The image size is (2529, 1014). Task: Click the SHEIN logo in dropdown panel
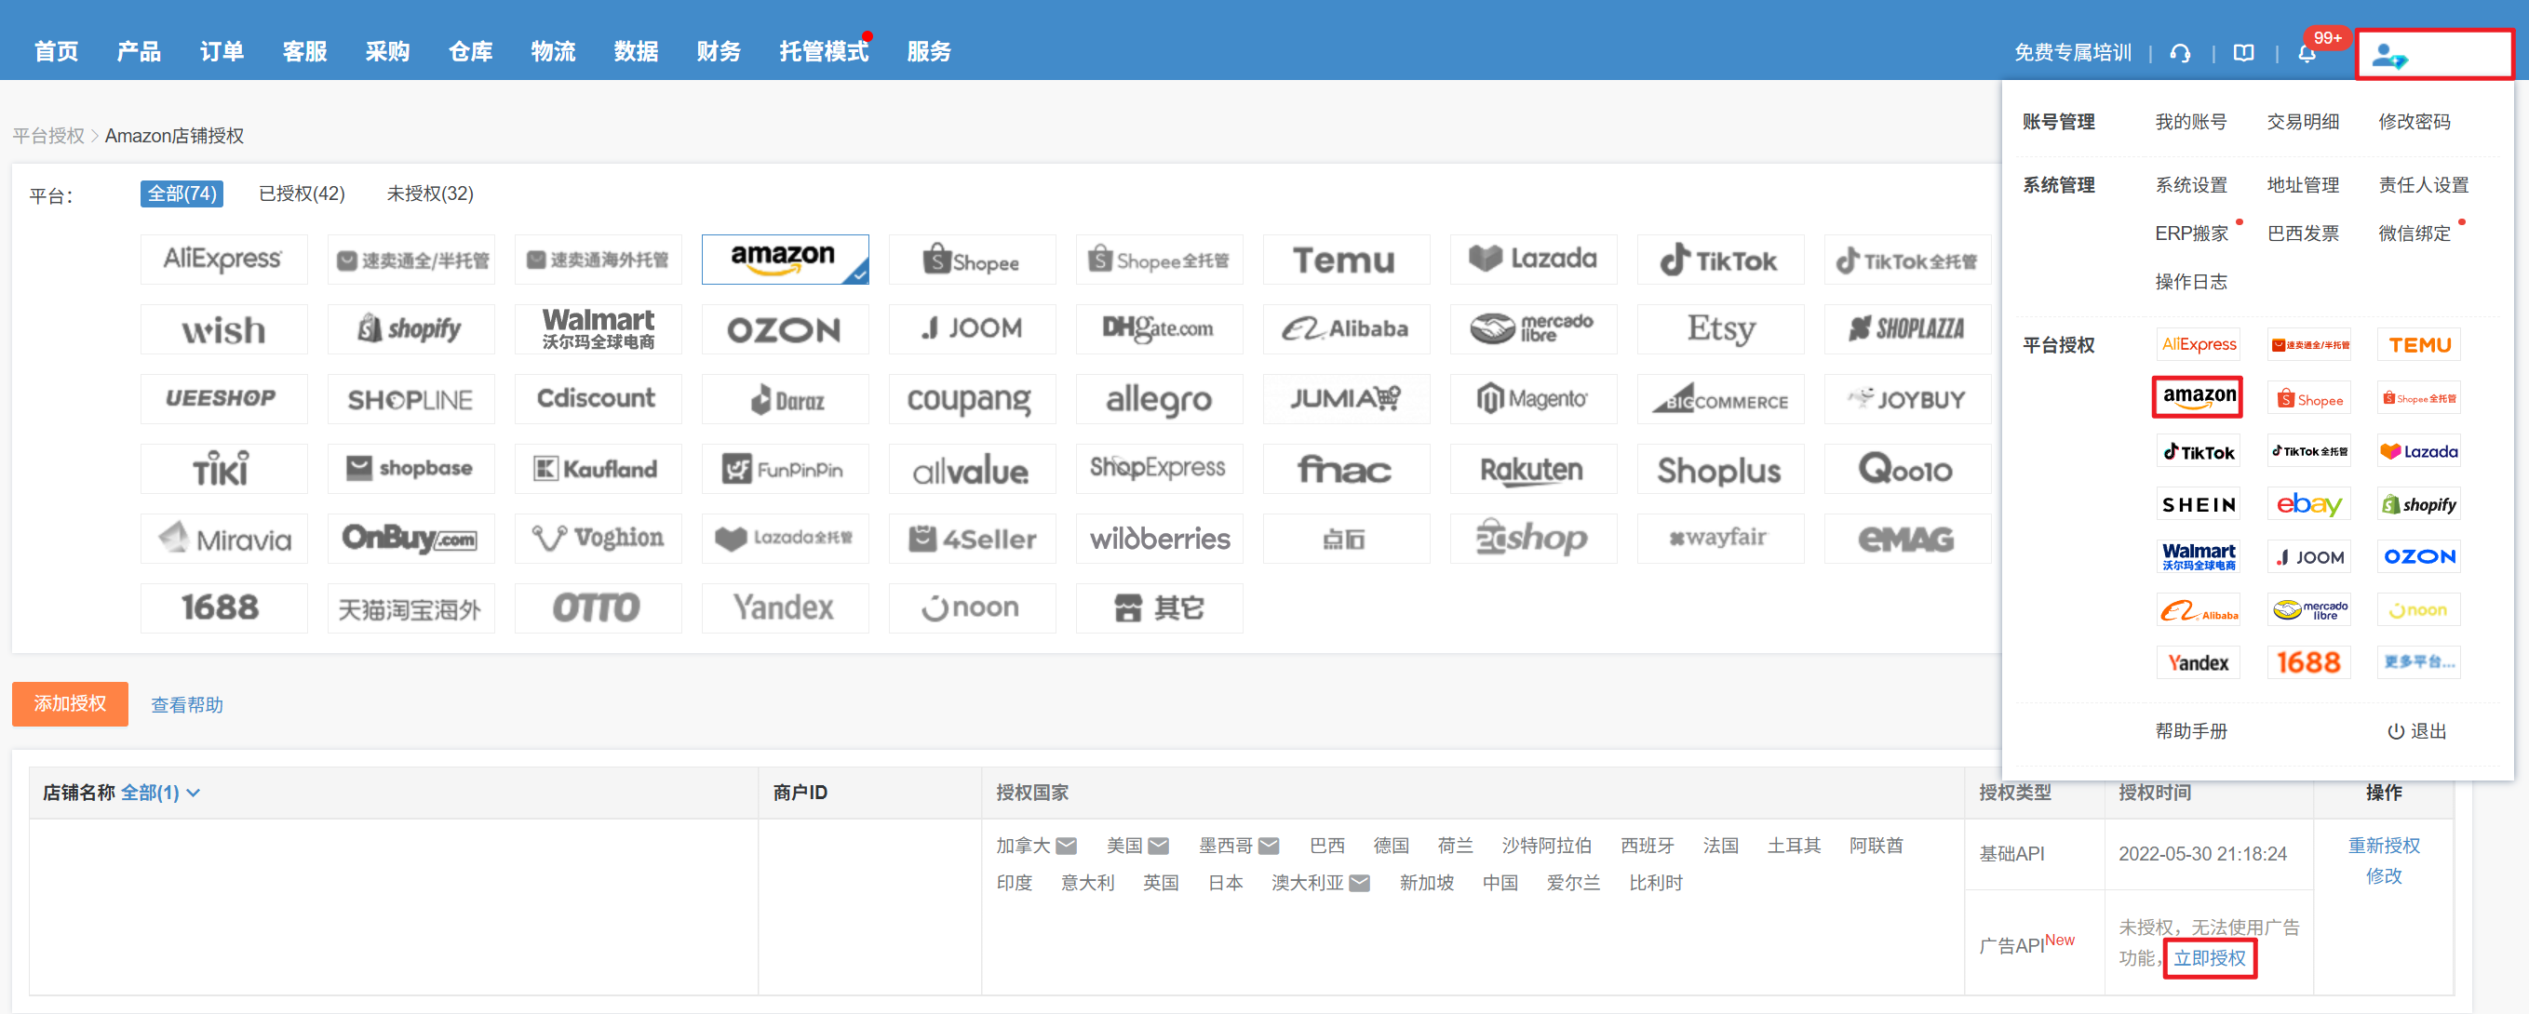(x=2199, y=504)
